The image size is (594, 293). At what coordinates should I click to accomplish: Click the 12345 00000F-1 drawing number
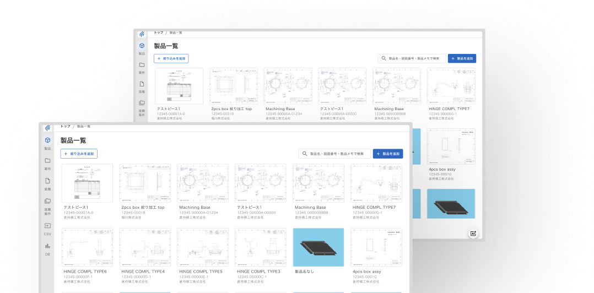[x=78, y=277]
